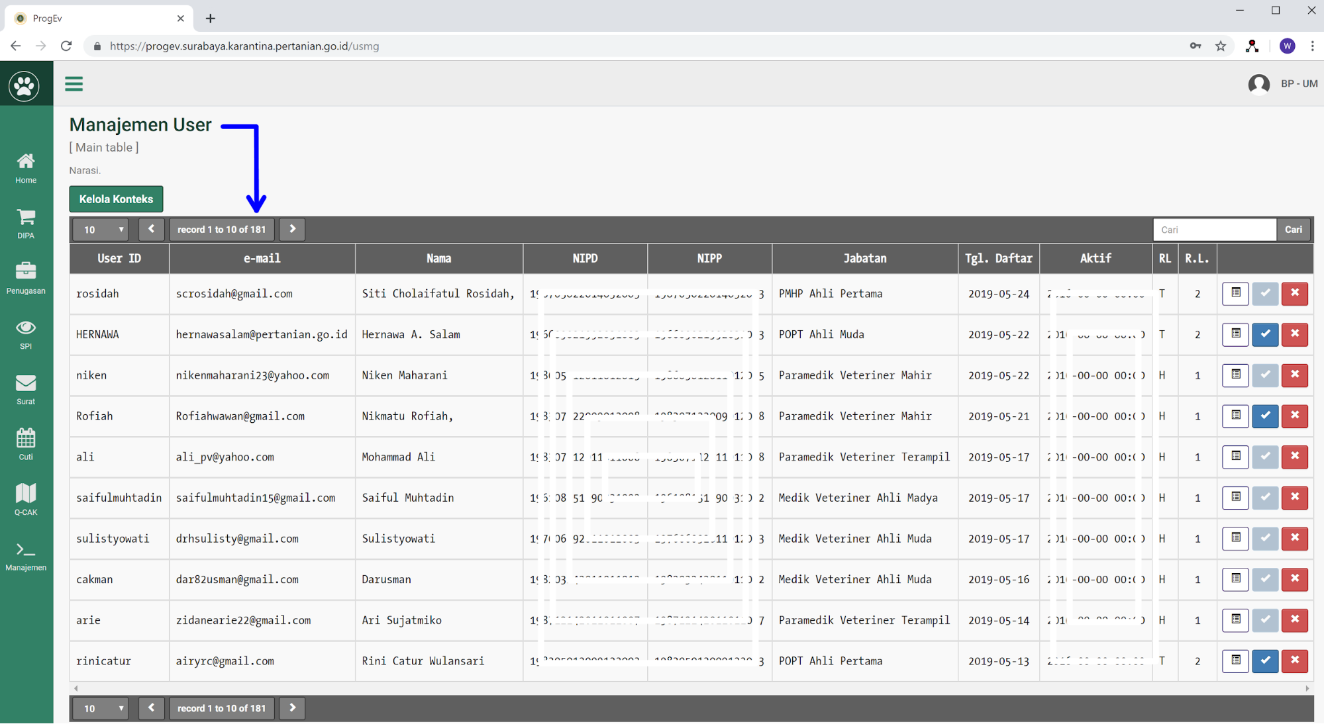Click the Home sidebar icon

(26, 168)
